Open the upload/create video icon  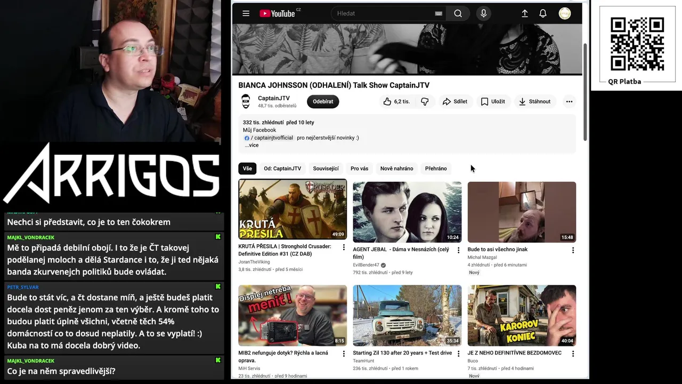click(525, 13)
